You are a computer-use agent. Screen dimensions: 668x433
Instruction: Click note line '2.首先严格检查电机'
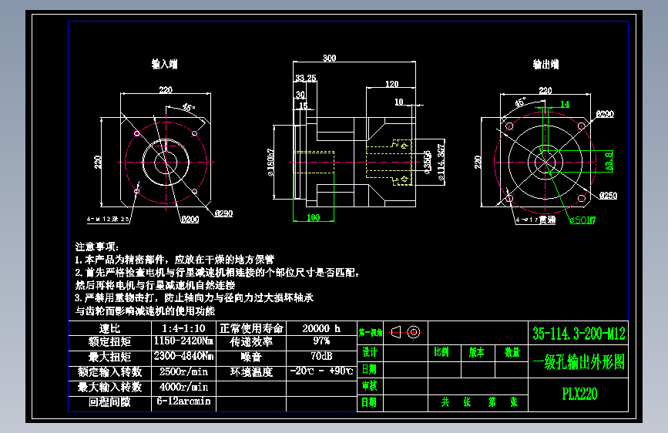[217, 272]
